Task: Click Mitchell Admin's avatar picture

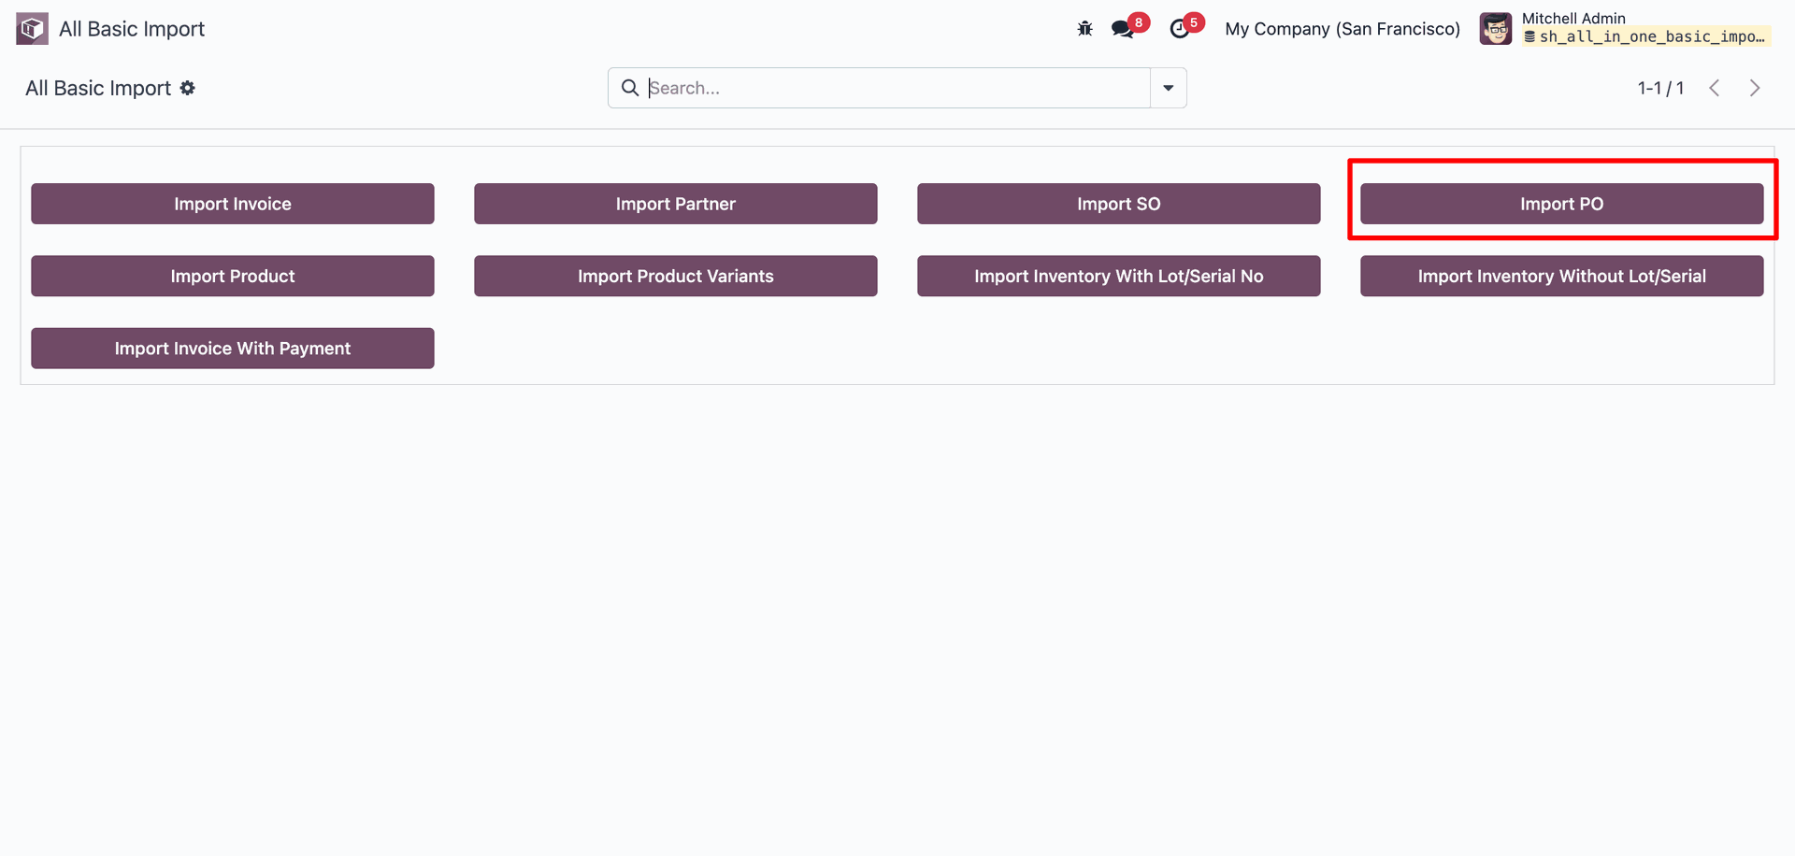Action: point(1495,29)
